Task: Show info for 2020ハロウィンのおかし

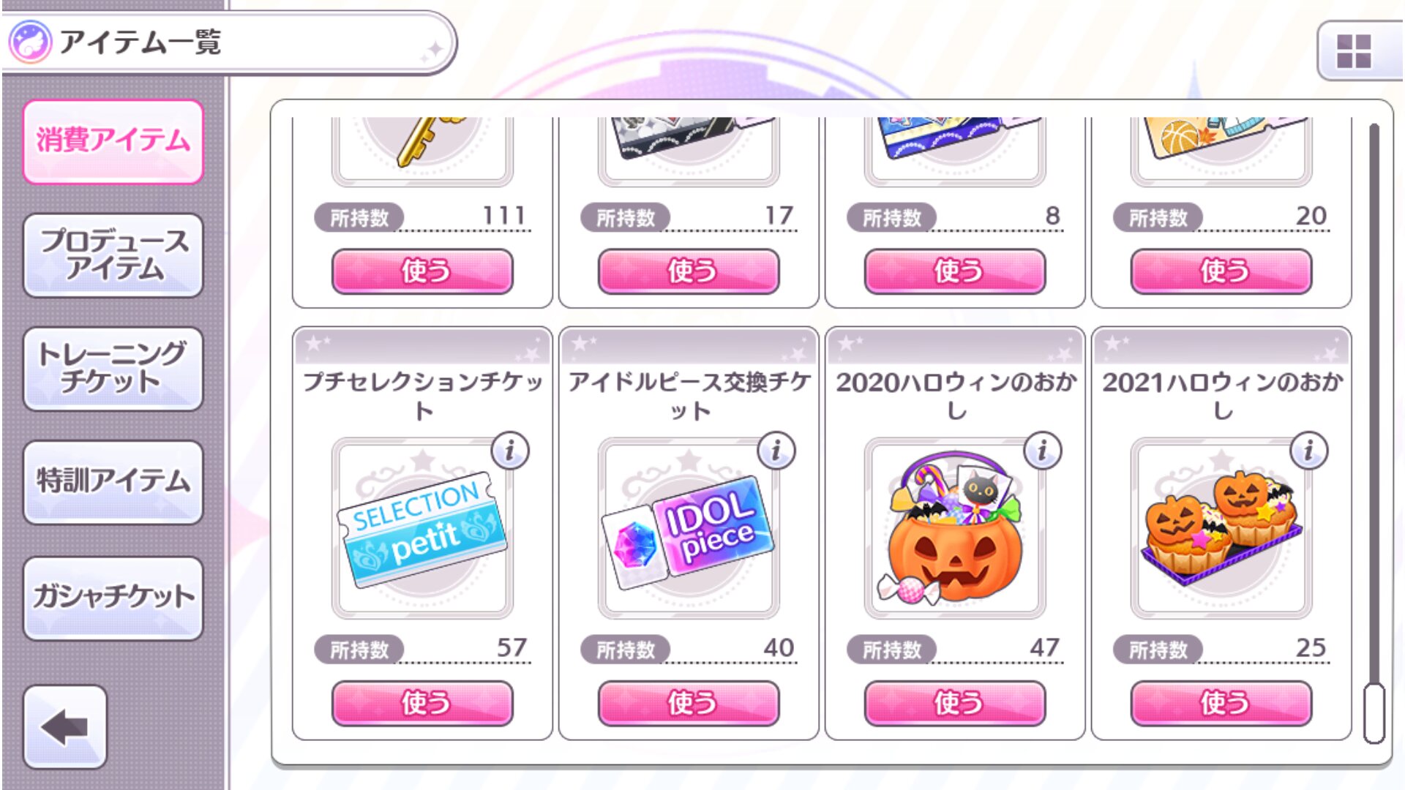Action: pos(1043,451)
